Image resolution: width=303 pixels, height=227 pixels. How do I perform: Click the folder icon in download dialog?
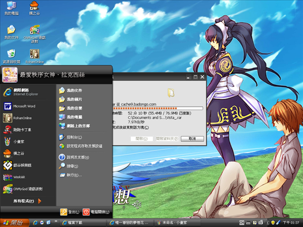click(171, 93)
